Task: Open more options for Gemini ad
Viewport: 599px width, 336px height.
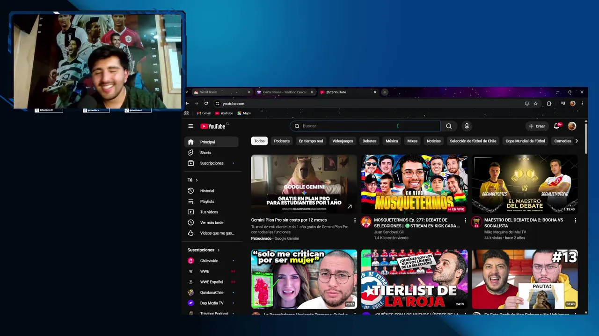Action: 355,220
